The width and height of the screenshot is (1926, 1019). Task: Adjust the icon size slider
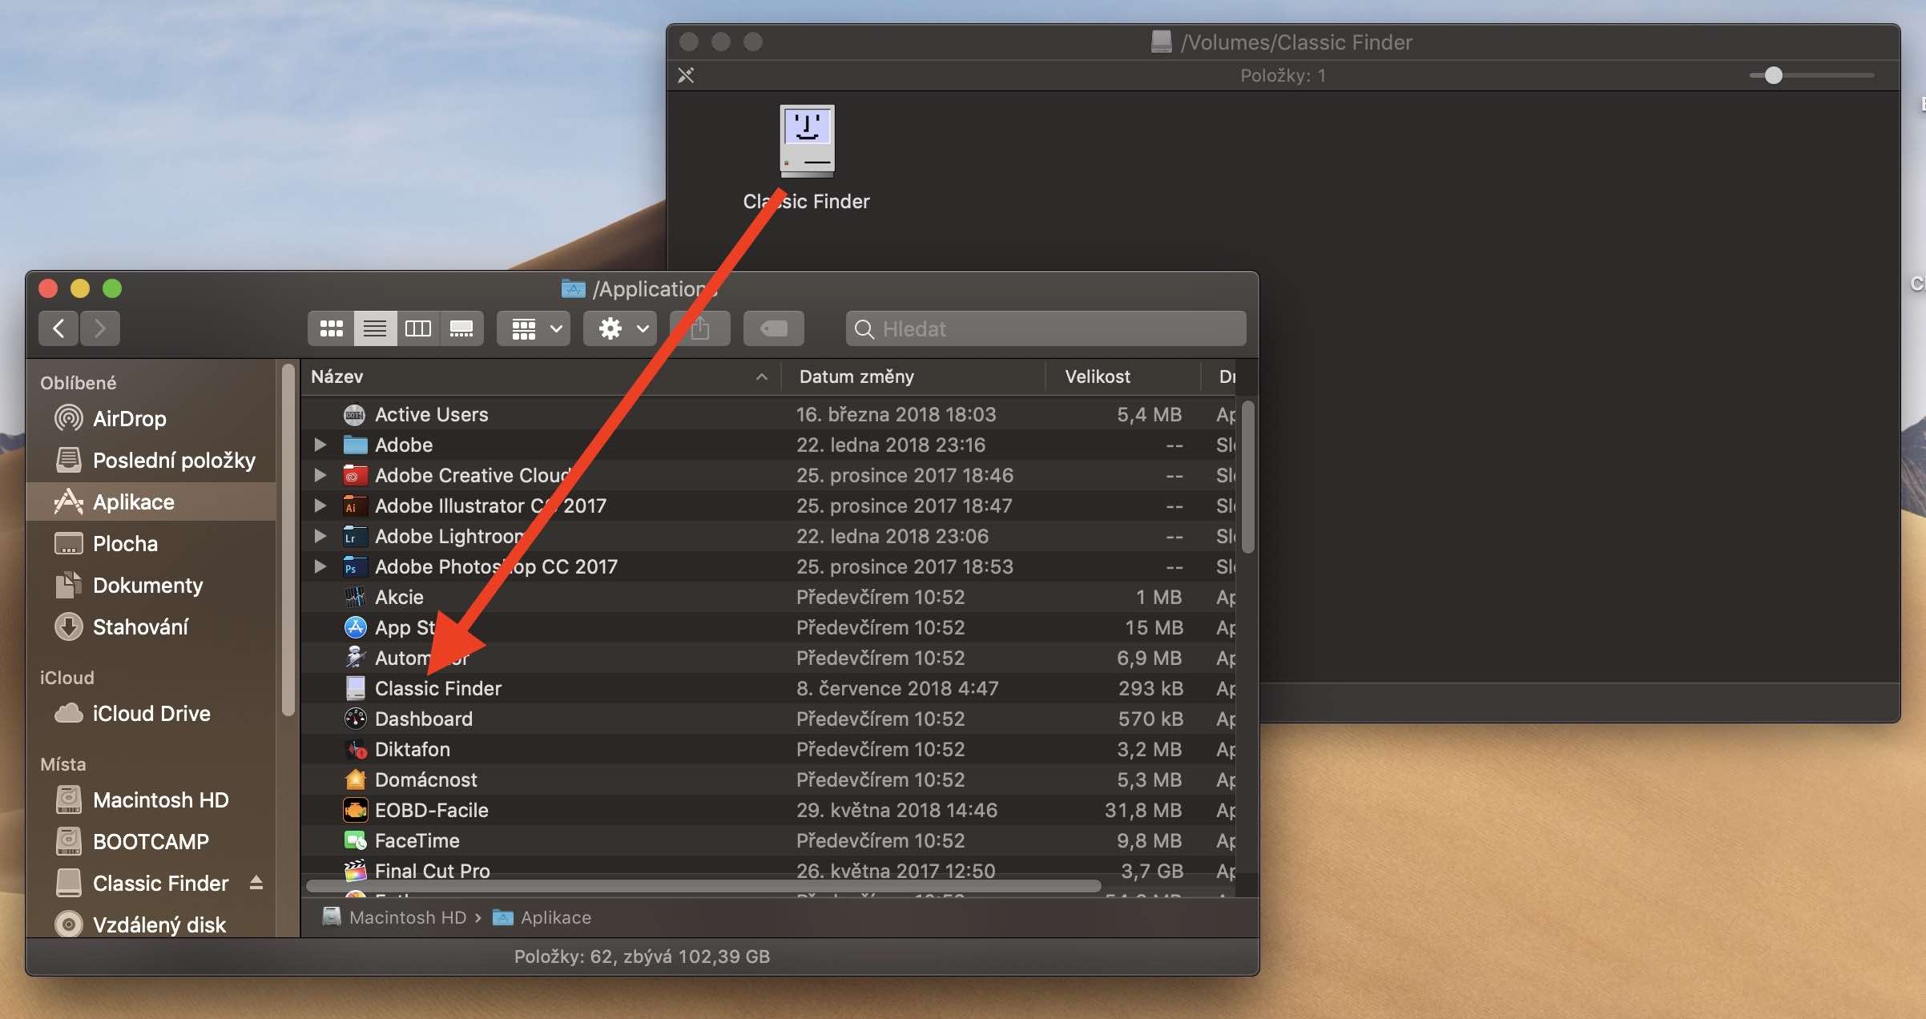coord(1773,75)
